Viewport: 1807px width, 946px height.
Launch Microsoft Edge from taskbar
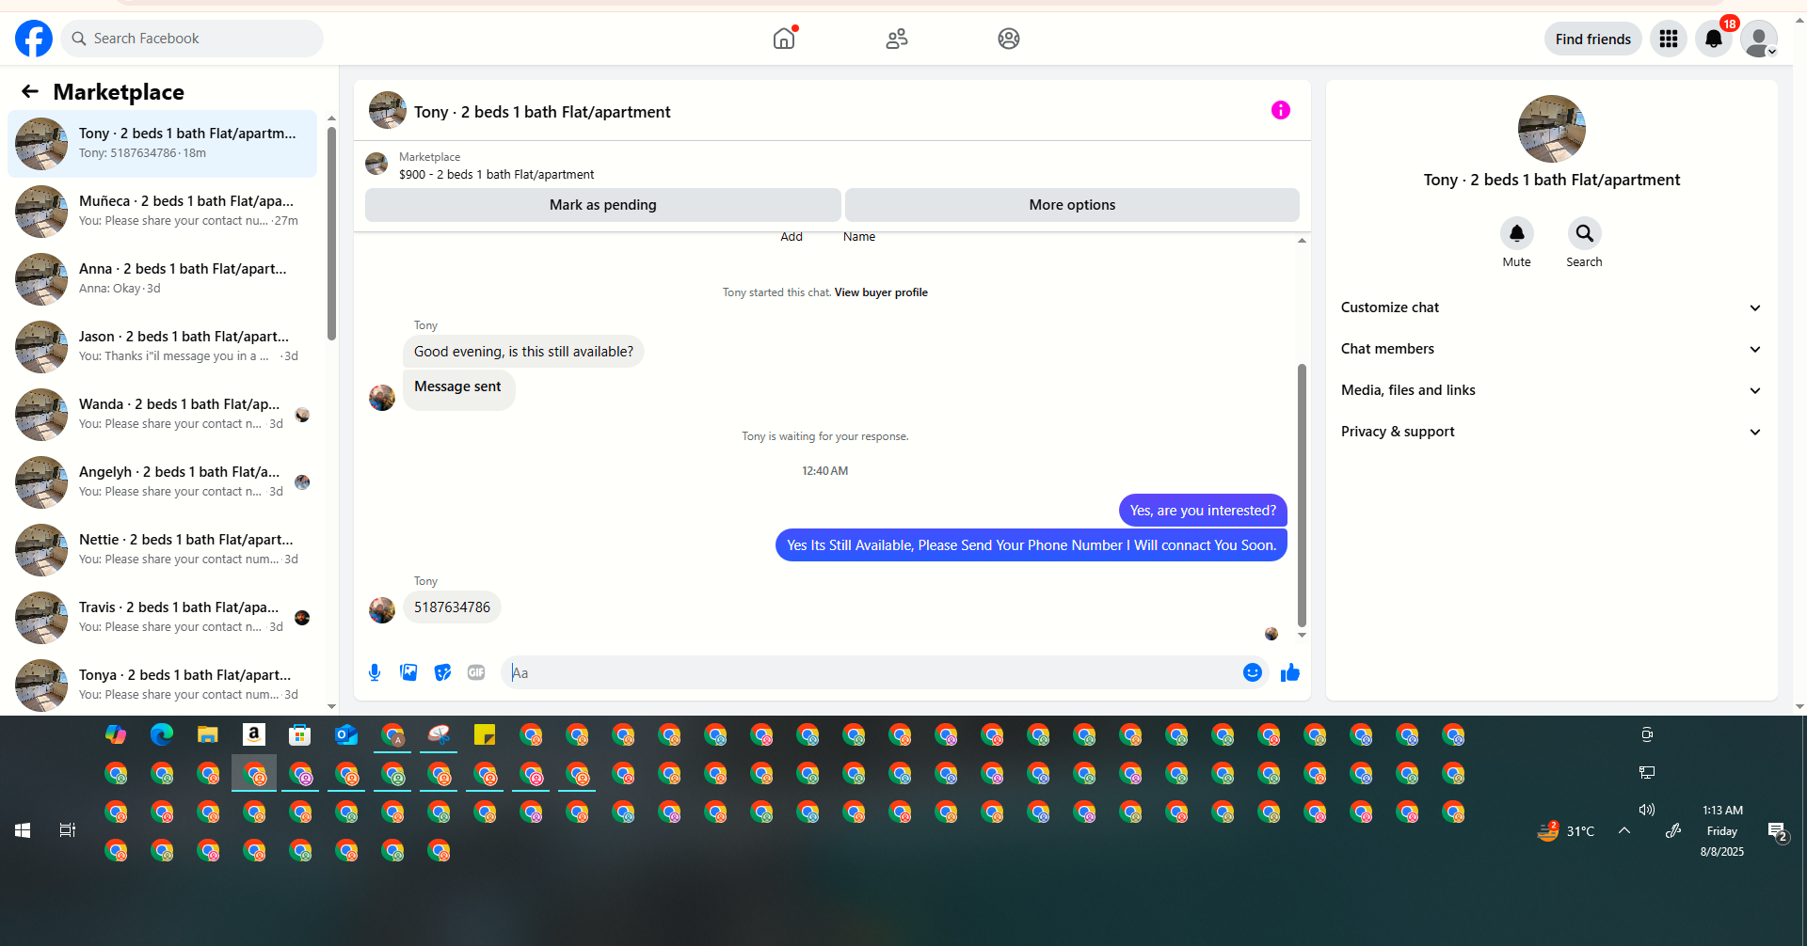(x=162, y=734)
